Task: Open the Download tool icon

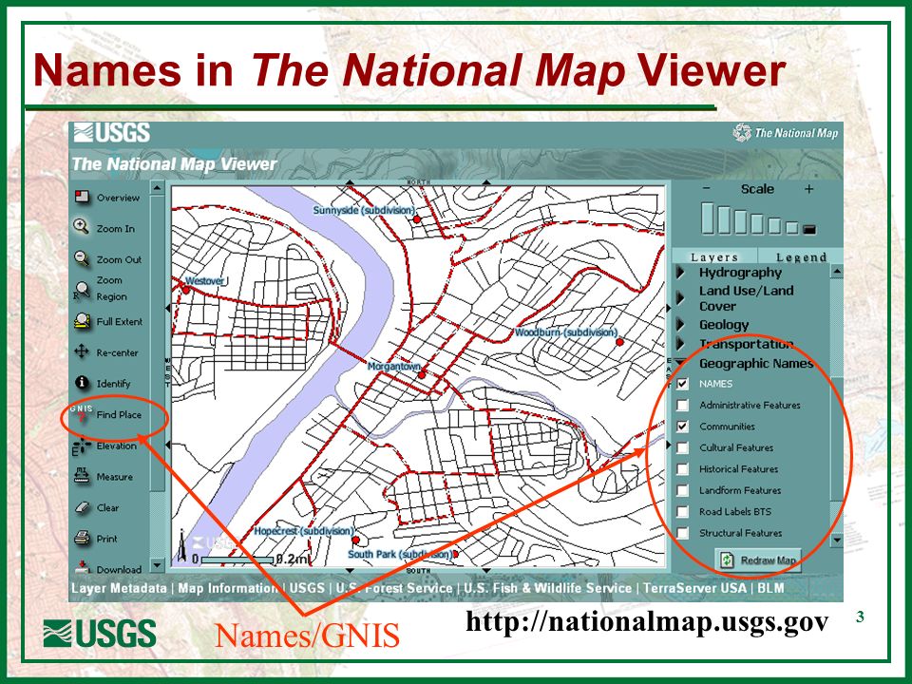Action: pos(82,567)
